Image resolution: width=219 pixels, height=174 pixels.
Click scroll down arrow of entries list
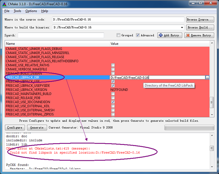point(212,115)
